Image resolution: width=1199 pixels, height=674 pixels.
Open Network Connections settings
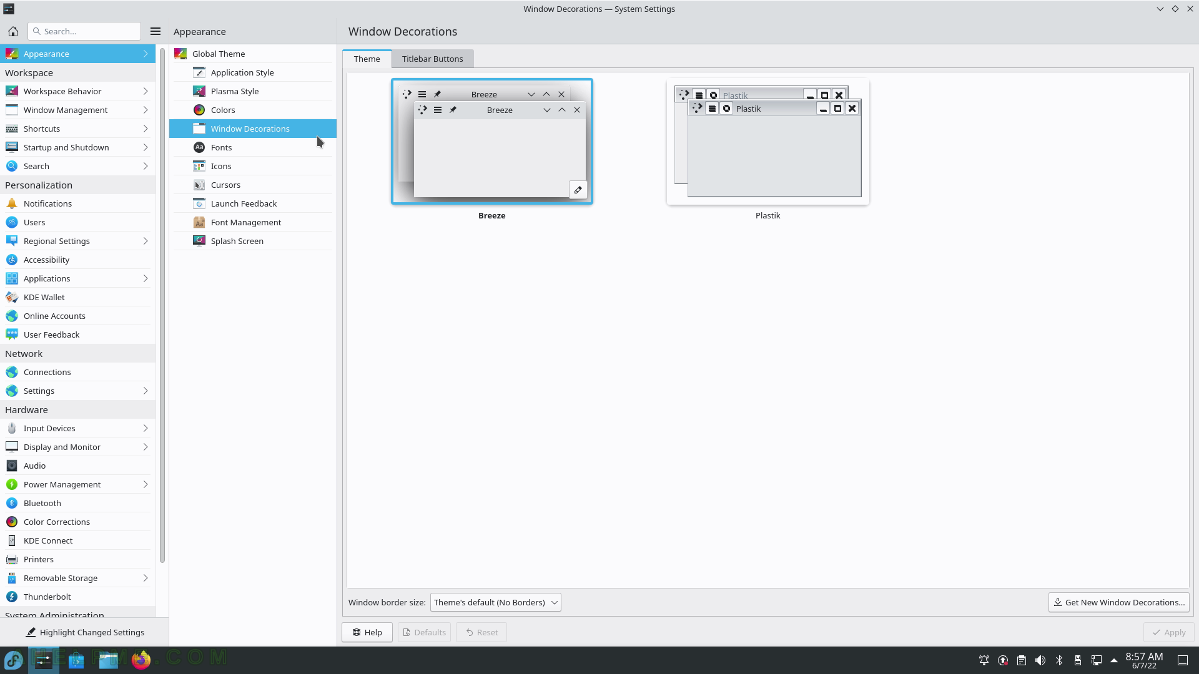click(x=77, y=372)
